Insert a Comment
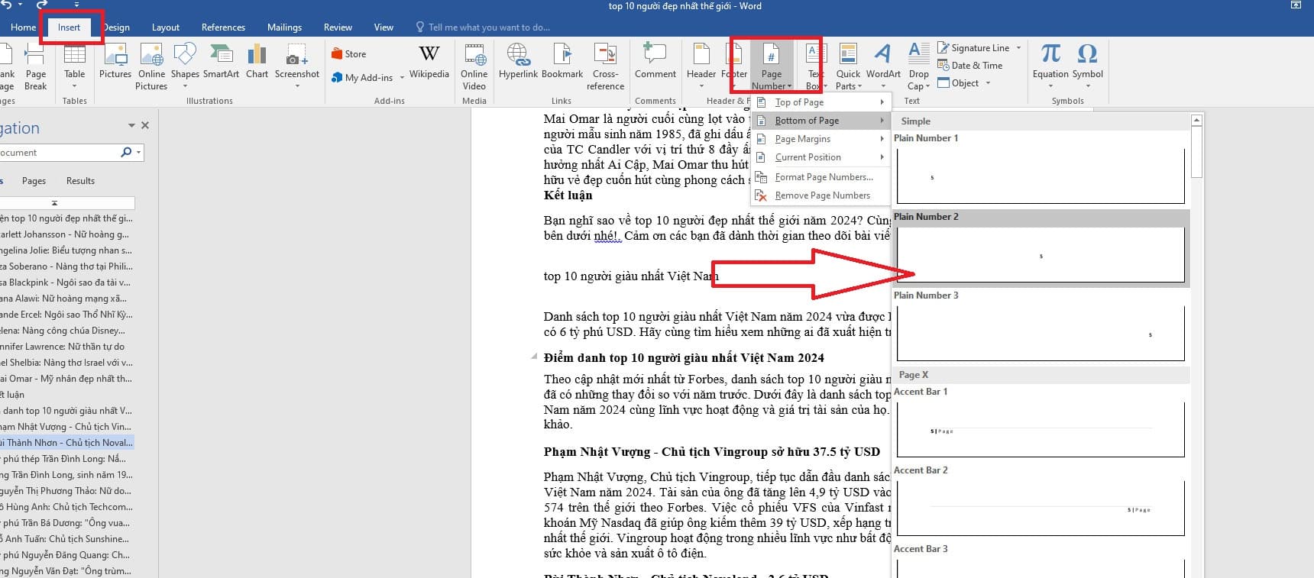The height and width of the screenshot is (578, 1314). click(x=655, y=63)
